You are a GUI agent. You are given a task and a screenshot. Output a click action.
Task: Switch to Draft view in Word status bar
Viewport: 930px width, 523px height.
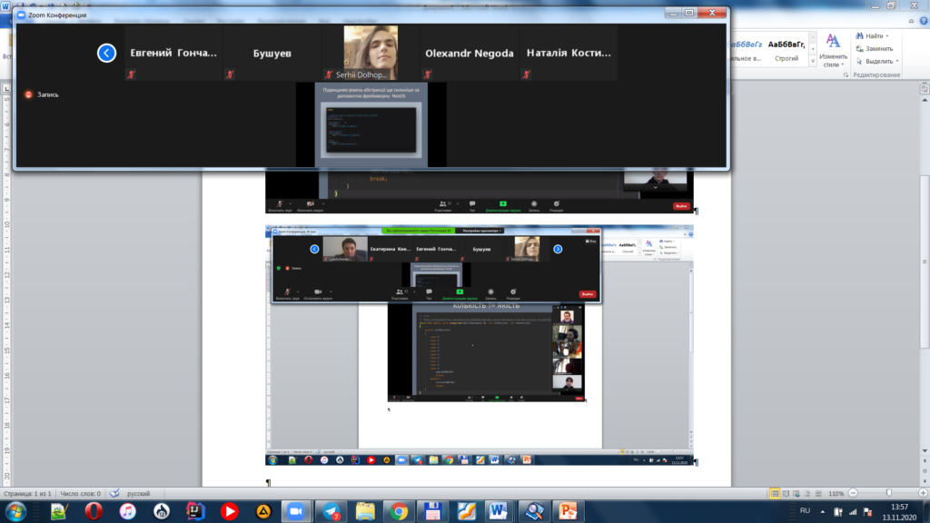click(818, 493)
